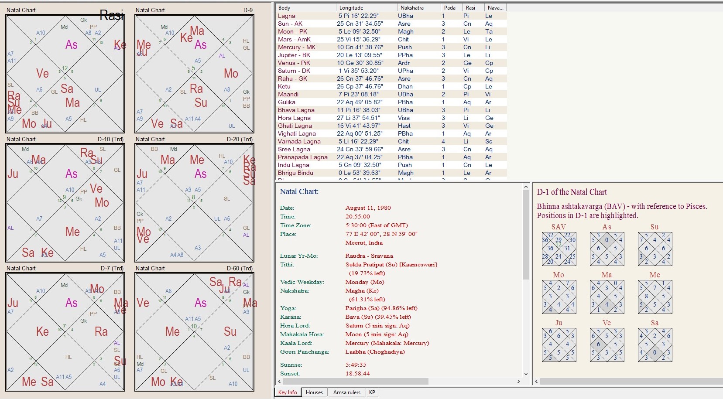Click the Mo ashtakavarga mini chart
The image size is (723, 399).
coord(559,297)
